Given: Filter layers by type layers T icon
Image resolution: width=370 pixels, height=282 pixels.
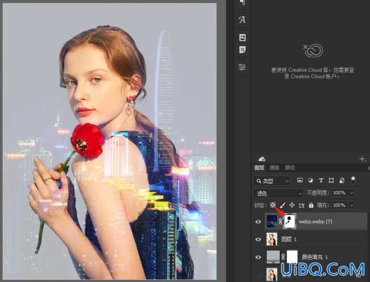Looking at the screenshot, I should click(321, 180).
